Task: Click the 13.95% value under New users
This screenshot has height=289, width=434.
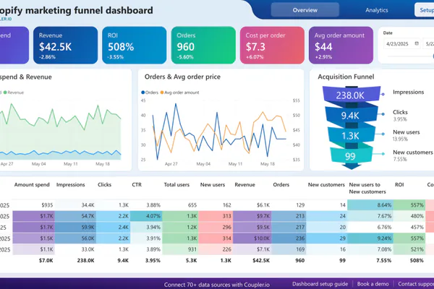Action: click(x=400, y=139)
